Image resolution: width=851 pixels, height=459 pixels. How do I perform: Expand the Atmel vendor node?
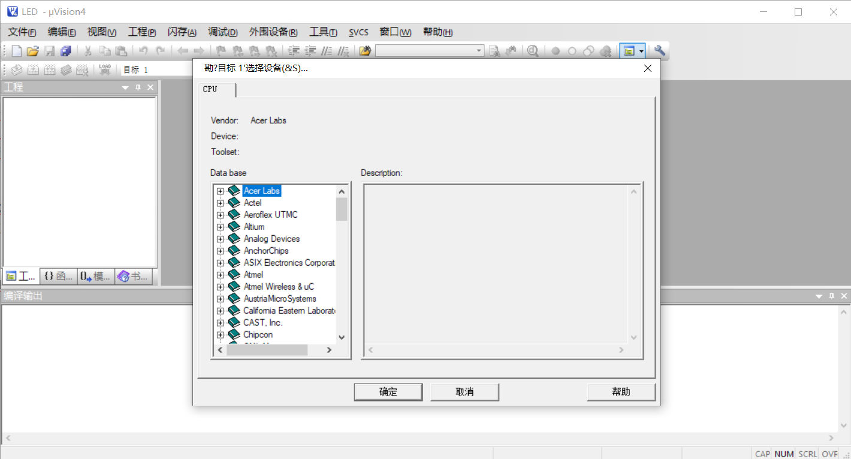point(220,275)
